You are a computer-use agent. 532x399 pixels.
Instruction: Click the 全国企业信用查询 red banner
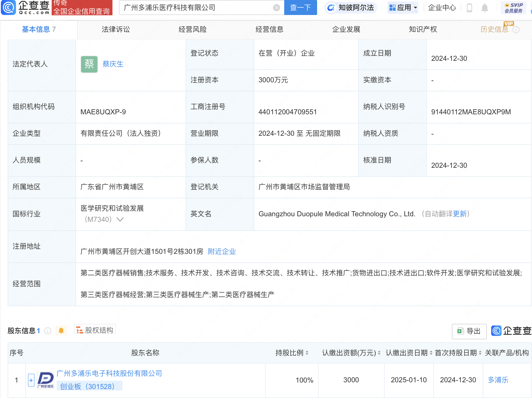(82, 8)
